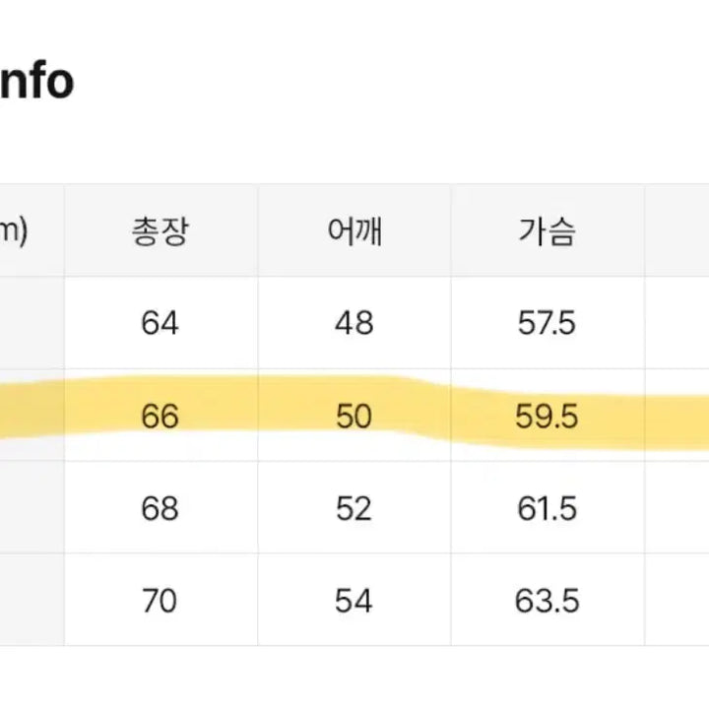Click the 어깨 value 52
709x709 pixels.
point(354,508)
